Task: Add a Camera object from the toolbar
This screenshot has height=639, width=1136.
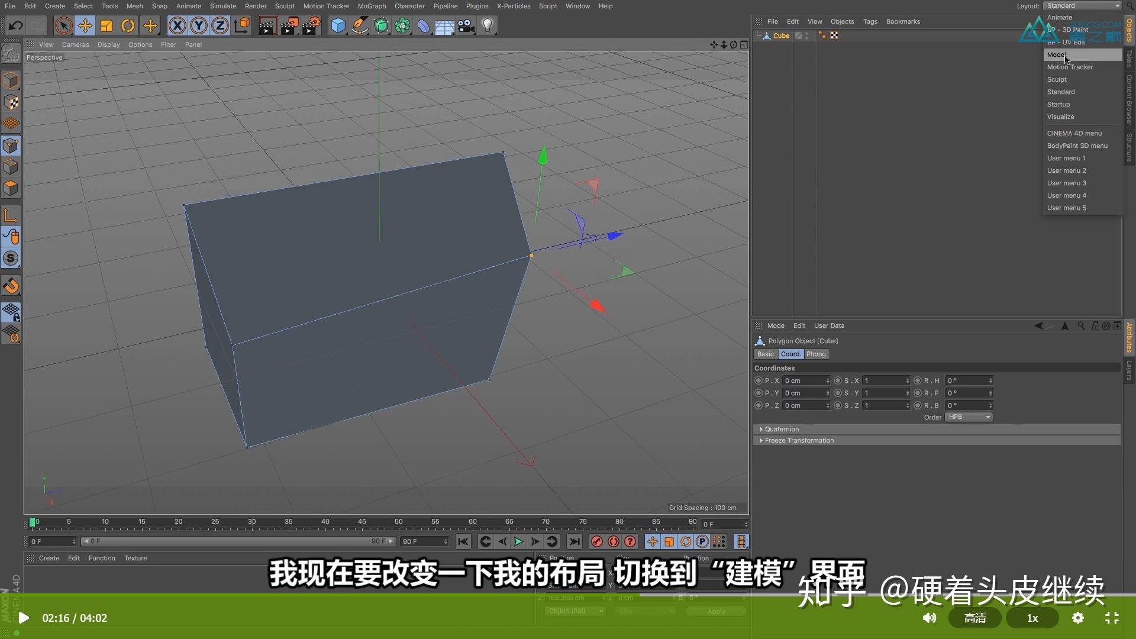Action: pyautogui.click(x=466, y=26)
